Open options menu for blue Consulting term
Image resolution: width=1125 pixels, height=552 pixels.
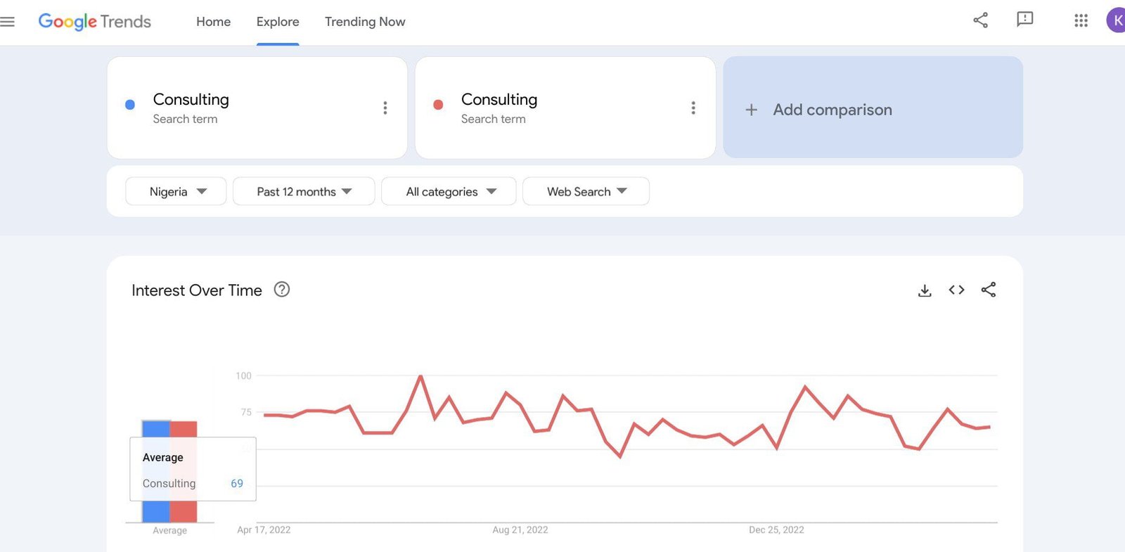click(385, 108)
